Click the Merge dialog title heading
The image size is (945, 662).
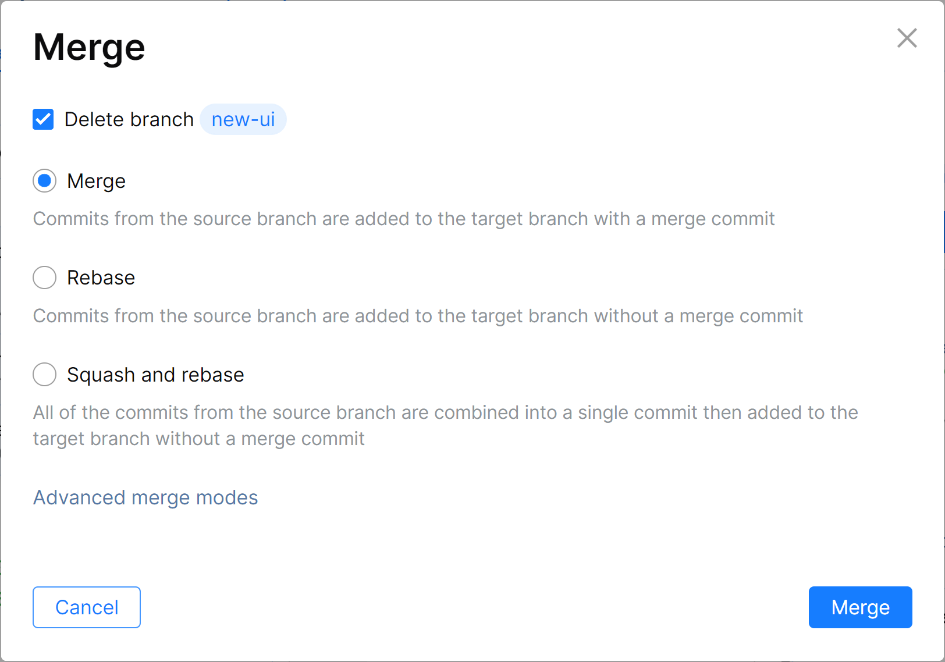(89, 47)
